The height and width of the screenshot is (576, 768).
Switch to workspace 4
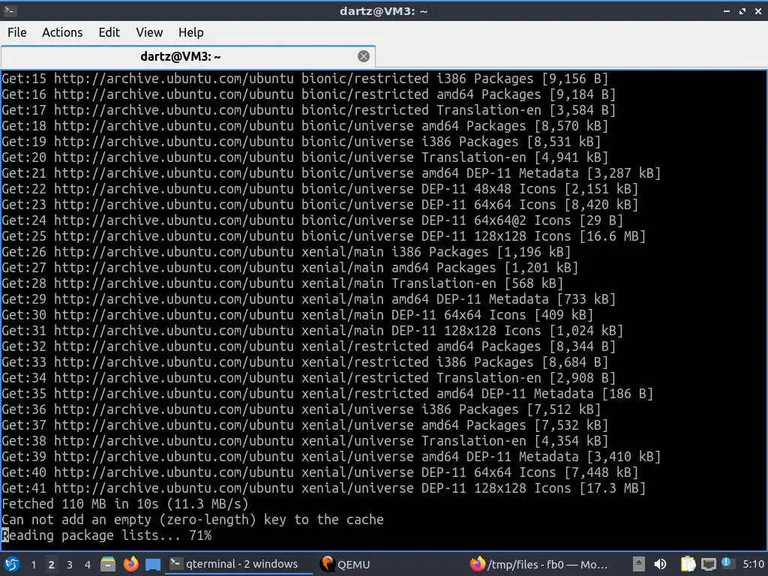[x=88, y=564]
